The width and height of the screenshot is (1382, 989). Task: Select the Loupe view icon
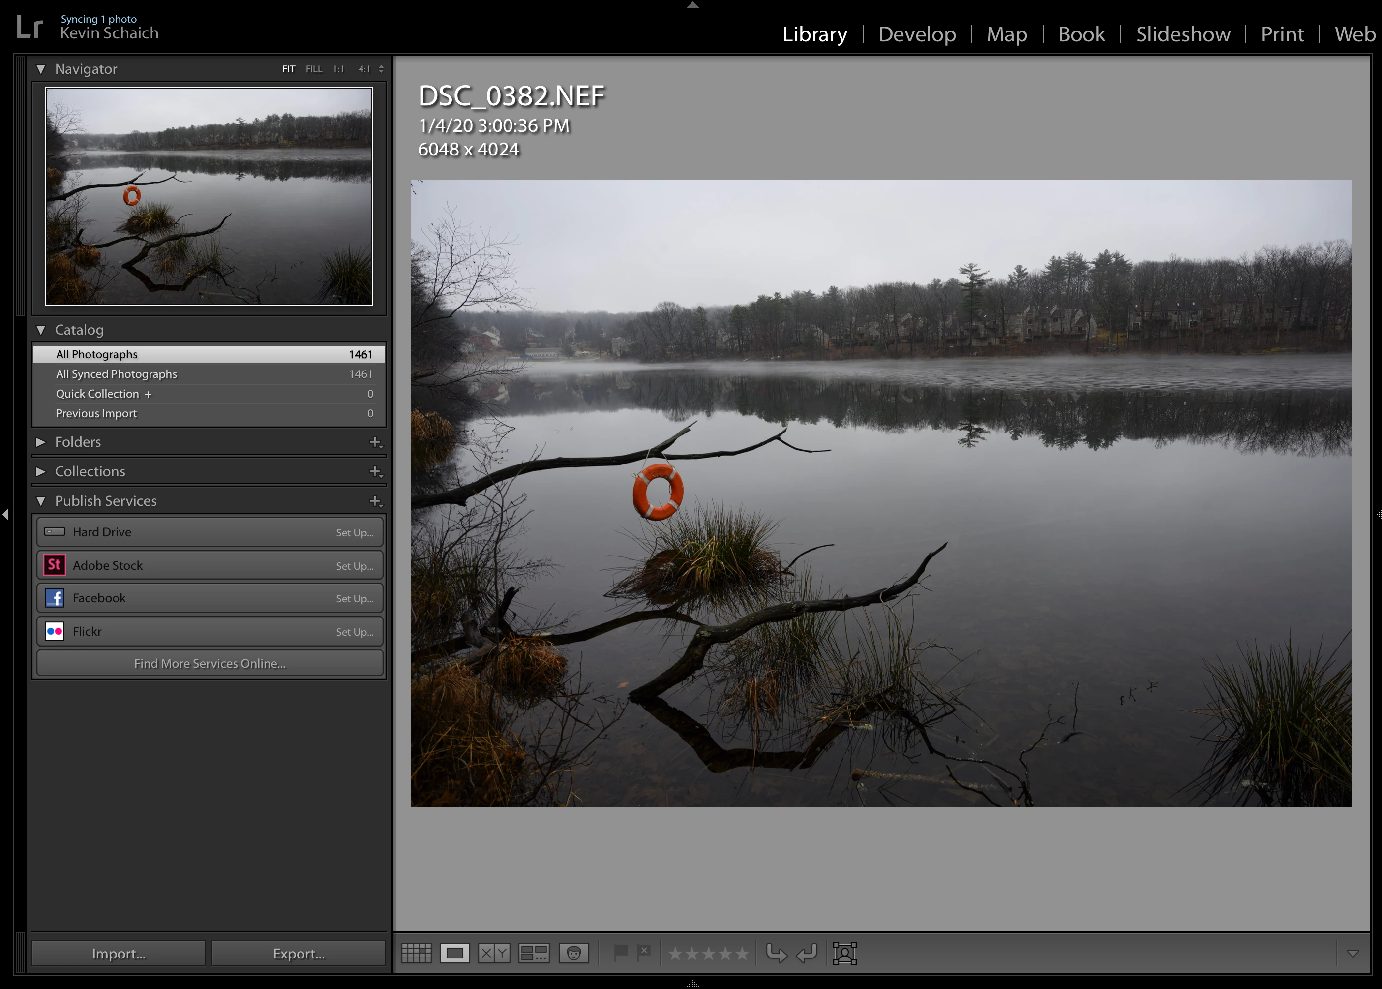[454, 953]
